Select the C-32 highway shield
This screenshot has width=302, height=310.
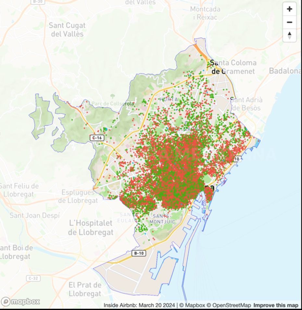tap(33, 278)
